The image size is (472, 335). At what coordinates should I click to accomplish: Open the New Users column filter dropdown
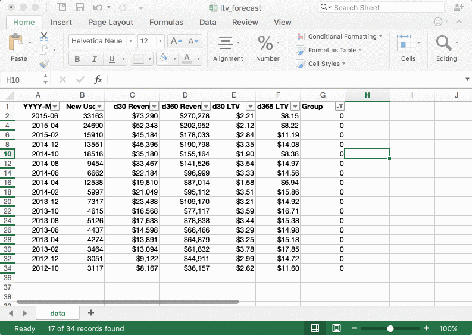coord(99,107)
